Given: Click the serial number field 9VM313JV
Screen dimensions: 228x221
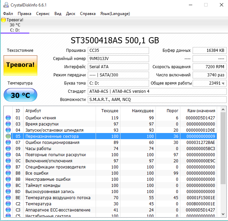Looking at the screenshot, I should (118, 59).
